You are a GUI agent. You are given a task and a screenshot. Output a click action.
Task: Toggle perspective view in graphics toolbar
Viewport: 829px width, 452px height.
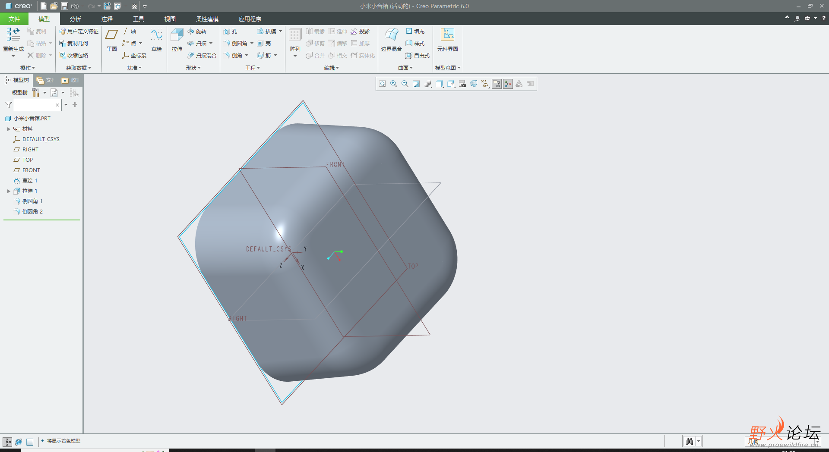click(x=474, y=84)
